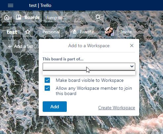Click the 'Add to a Workspace' heading
The height and width of the screenshot is (134, 163).
tap(89, 46)
